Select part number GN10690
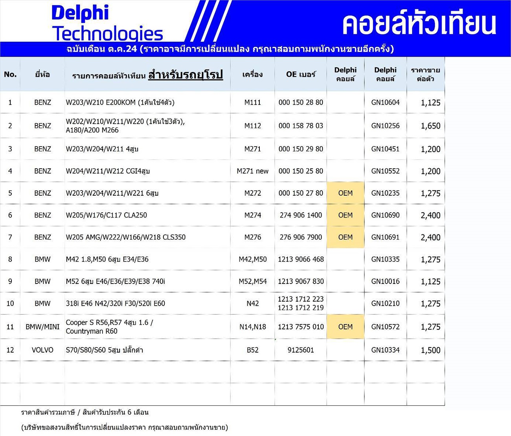 pyautogui.click(x=385, y=215)
